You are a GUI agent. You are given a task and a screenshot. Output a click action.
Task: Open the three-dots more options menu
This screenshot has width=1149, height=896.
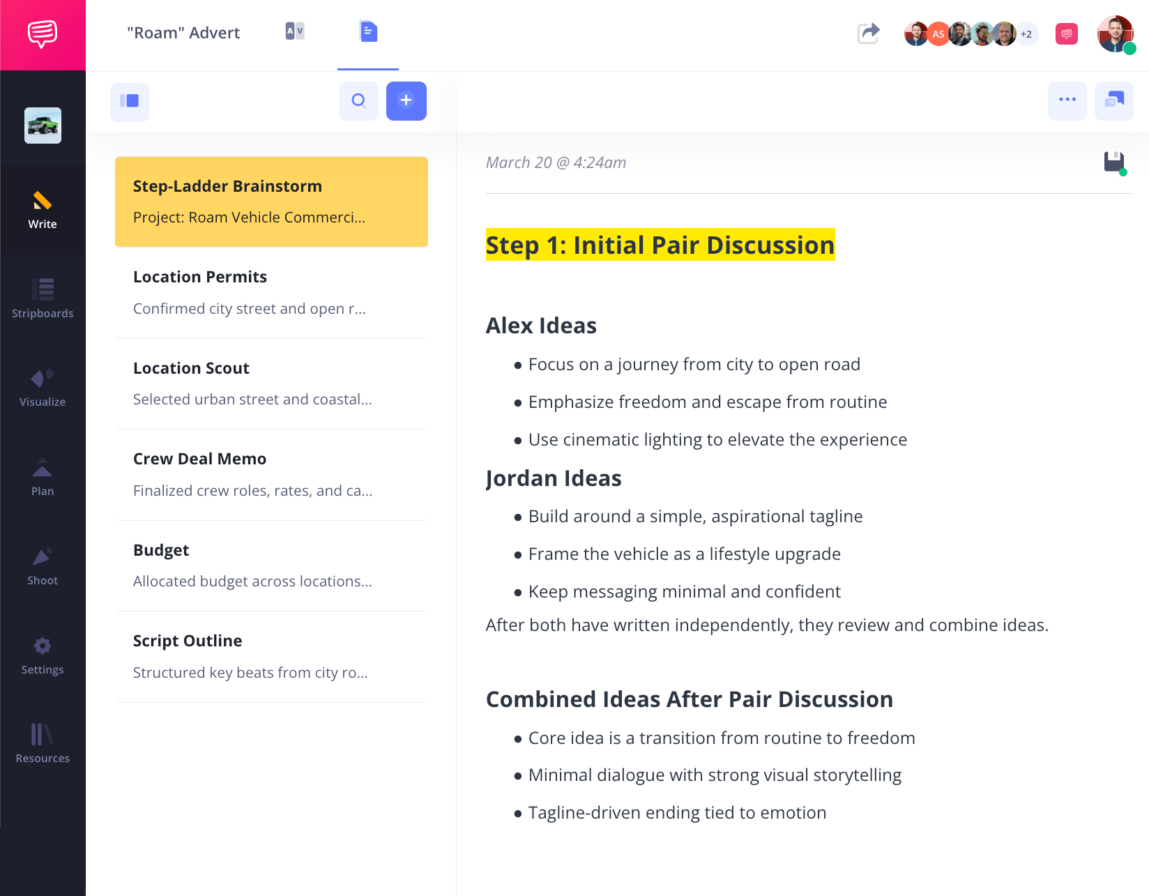point(1067,100)
